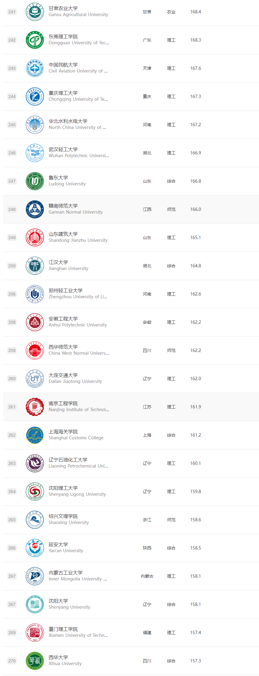
Task: Click the Gansu Agricultural University logo
Action: click(x=35, y=12)
